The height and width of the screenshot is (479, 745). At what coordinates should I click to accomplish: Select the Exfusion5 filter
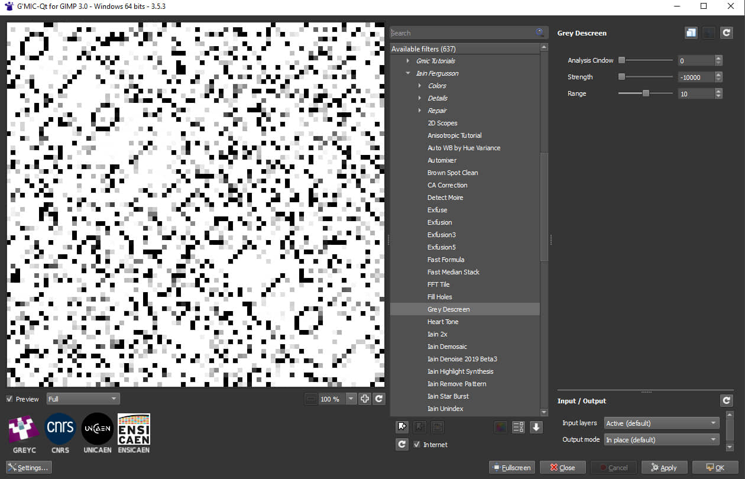tap(442, 247)
